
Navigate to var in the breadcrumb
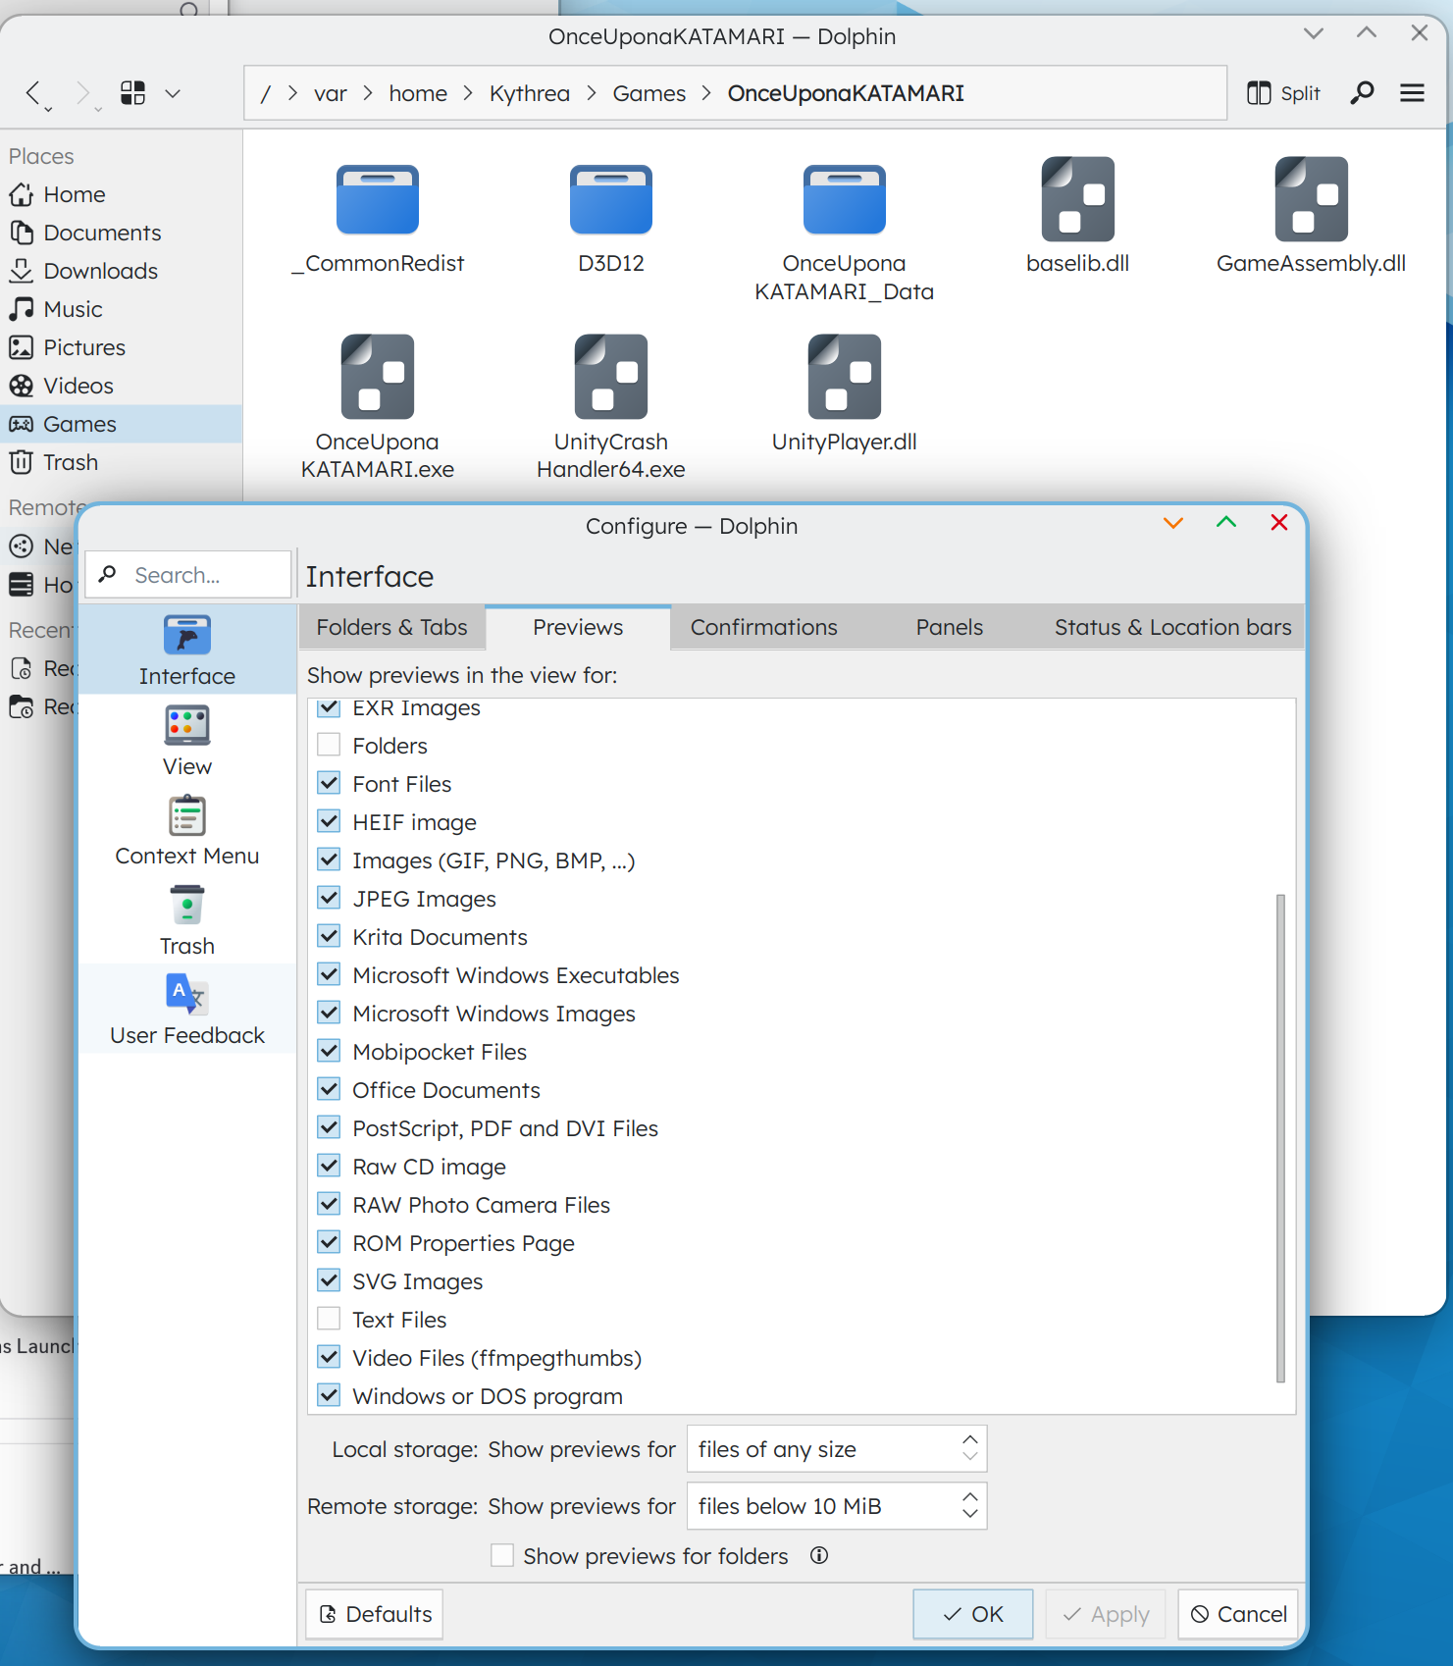[331, 93]
